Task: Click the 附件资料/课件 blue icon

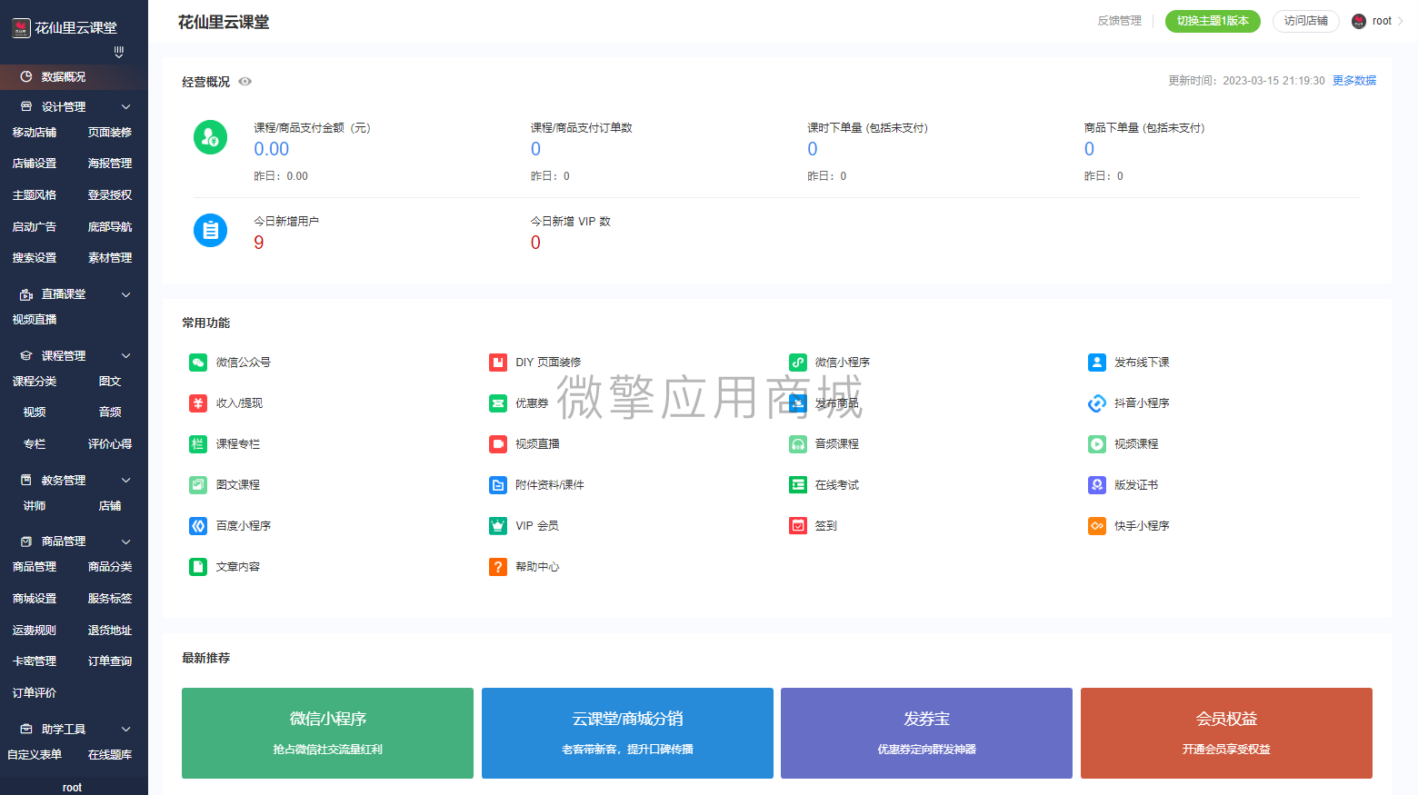Action: (x=498, y=485)
